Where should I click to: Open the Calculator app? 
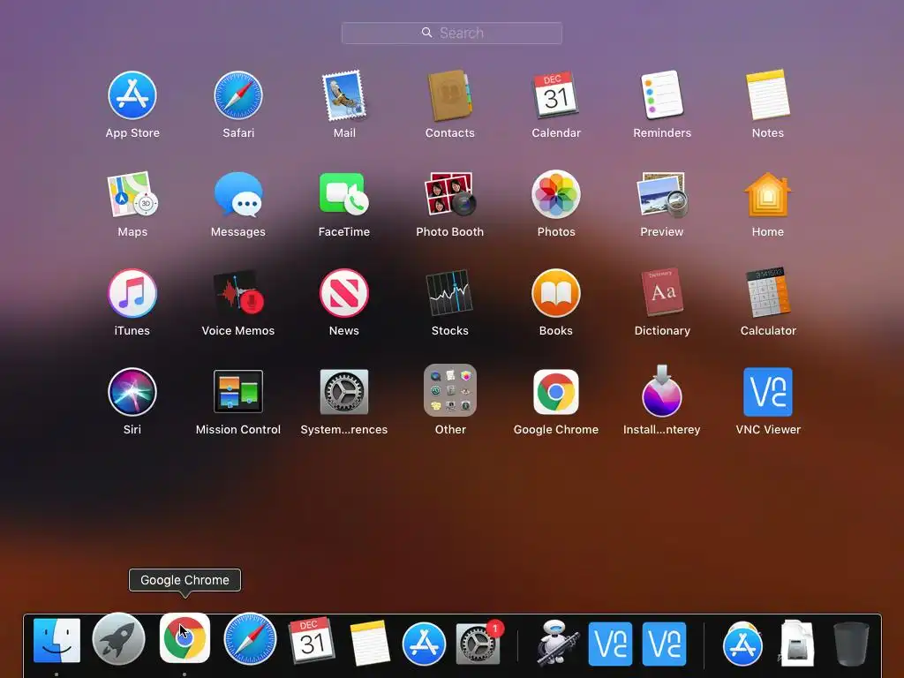pyautogui.click(x=768, y=293)
